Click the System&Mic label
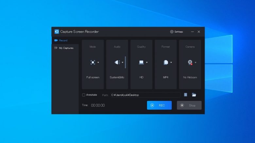The width and height of the screenshot is (255, 143). click(x=117, y=77)
